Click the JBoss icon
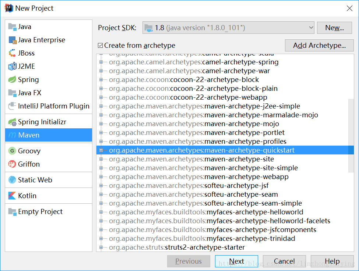The image size is (359, 271). click(12, 53)
